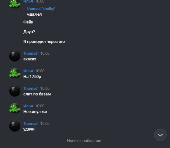Screen dimensions: 170x148
Task: Click the name Илья above "Не кинул же"
Action: pyautogui.click(x=28, y=106)
